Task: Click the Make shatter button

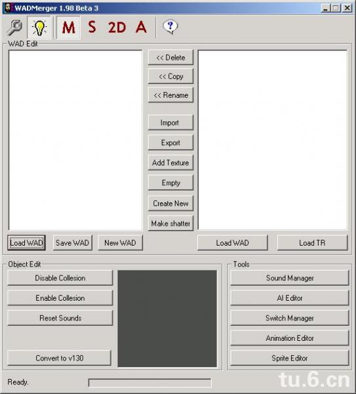Action: tap(170, 223)
